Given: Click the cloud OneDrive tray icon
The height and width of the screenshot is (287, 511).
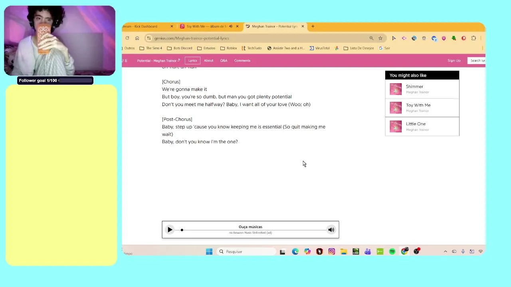Looking at the screenshot, I should click(454, 252).
